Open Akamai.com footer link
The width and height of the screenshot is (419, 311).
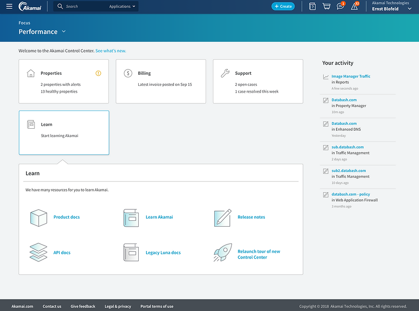(x=22, y=307)
